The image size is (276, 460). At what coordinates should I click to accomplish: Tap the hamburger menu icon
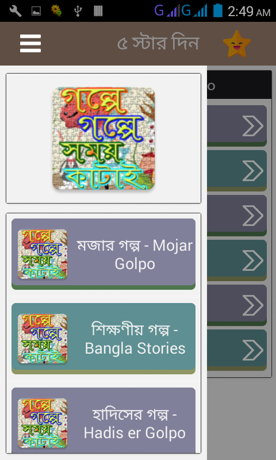pyautogui.click(x=30, y=44)
